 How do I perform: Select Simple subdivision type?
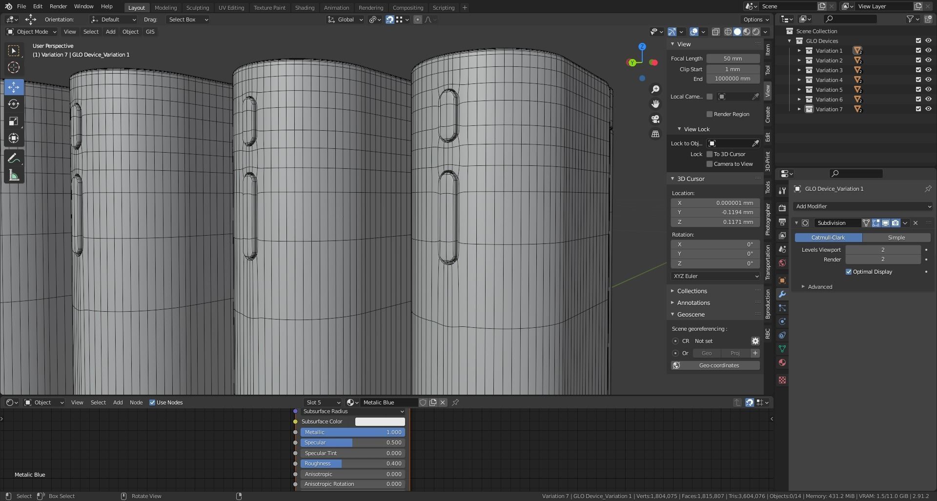coord(896,238)
